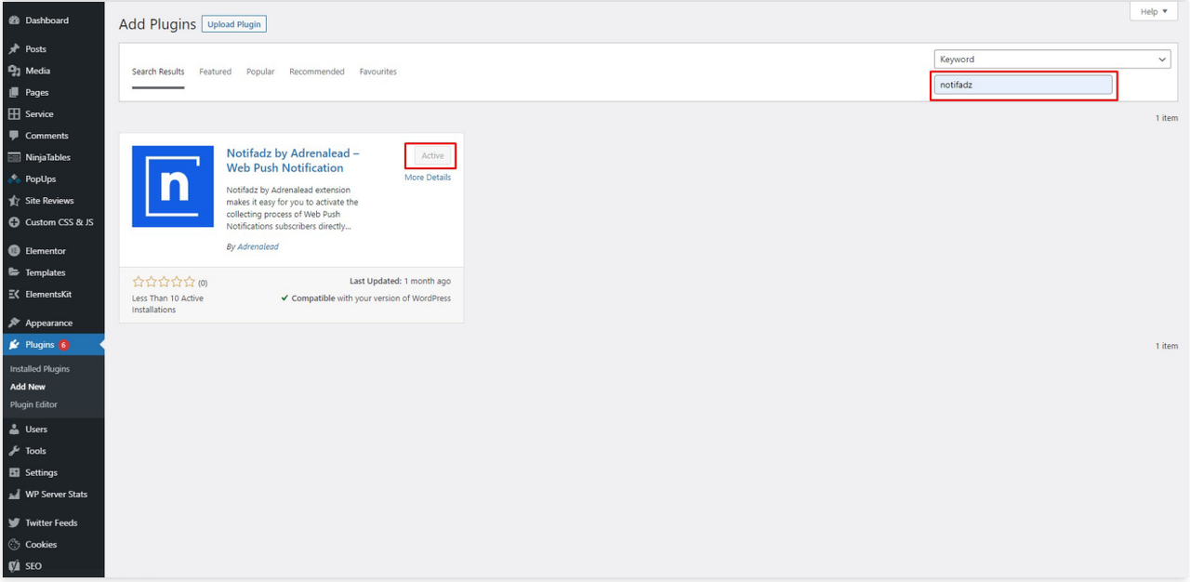This screenshot has height=582, width=1190.
Task: Open the More Details link
Action: [428, 178]
